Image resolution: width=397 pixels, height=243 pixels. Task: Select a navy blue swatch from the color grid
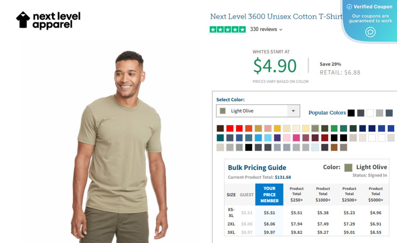tap(362, 128)
